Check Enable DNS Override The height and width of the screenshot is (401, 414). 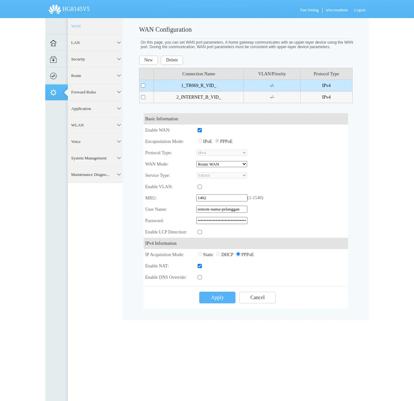[199, 277]
